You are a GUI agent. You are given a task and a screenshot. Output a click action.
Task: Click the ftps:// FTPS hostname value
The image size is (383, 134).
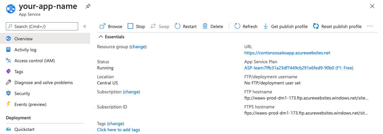306,113
